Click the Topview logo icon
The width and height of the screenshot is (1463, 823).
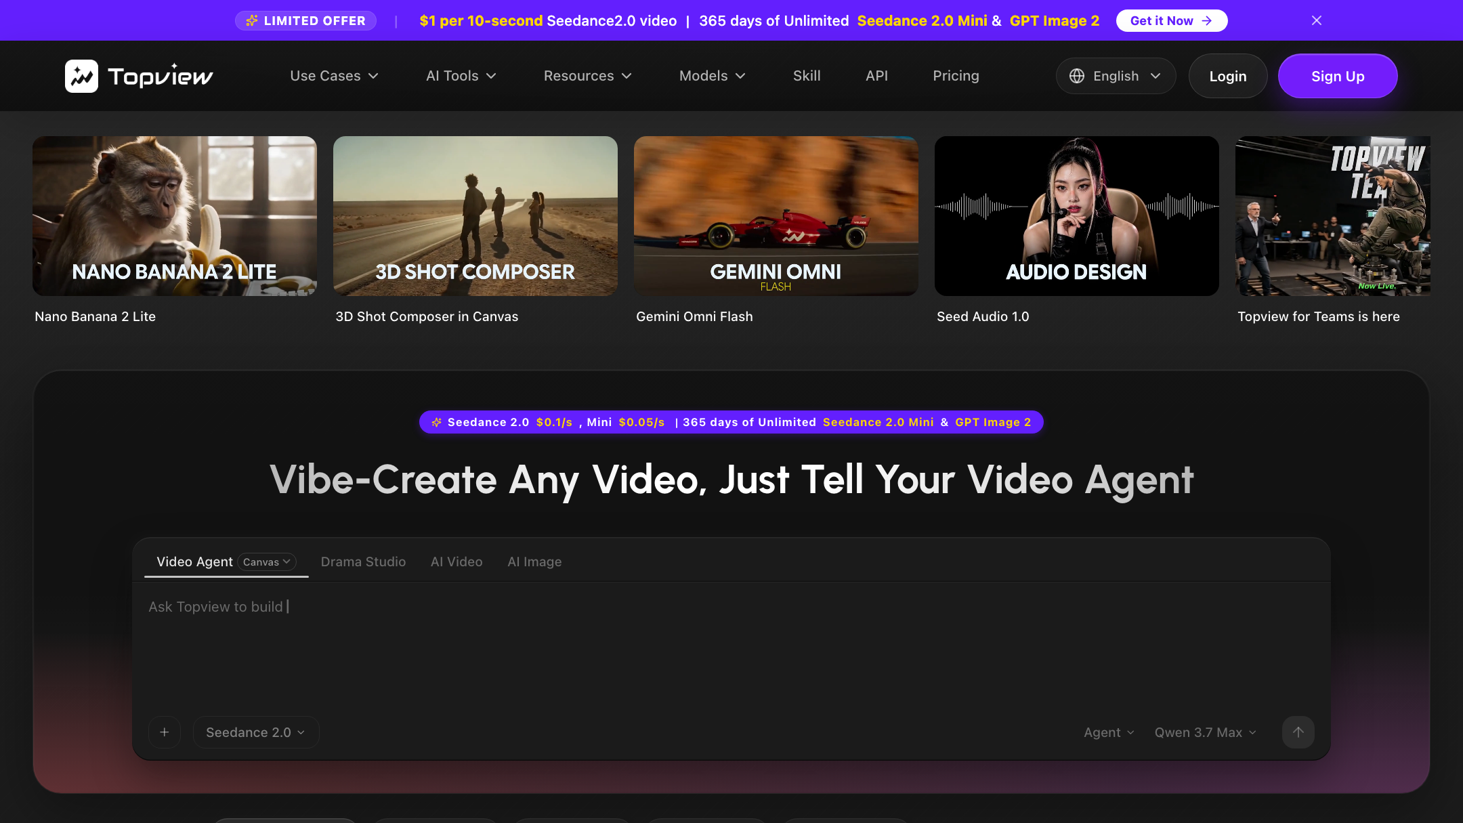[81, 76]
